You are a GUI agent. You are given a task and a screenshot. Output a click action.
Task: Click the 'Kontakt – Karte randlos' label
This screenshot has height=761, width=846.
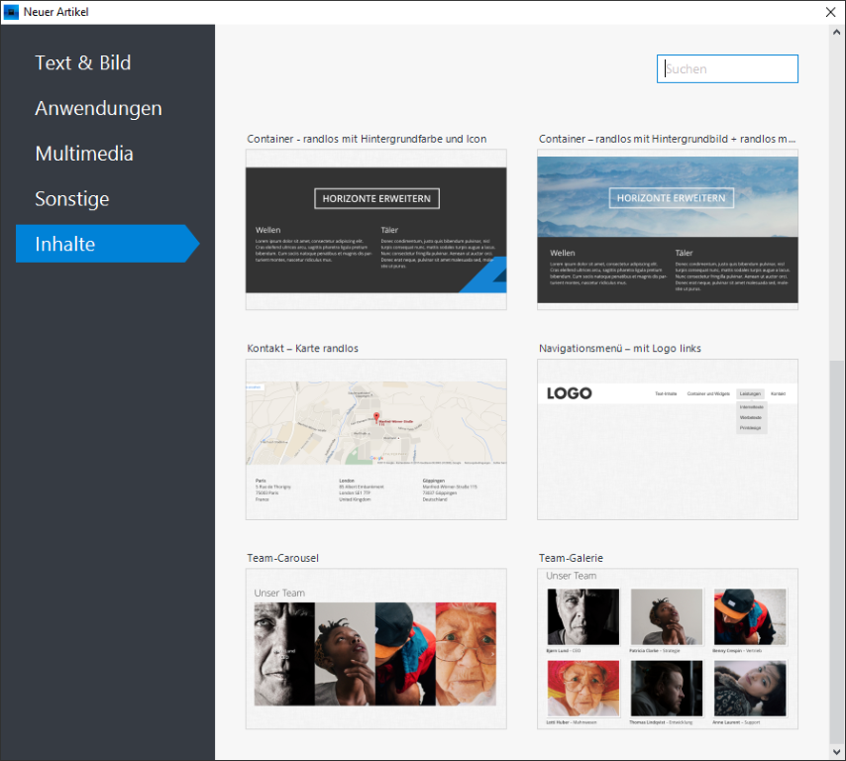point(303,348)
